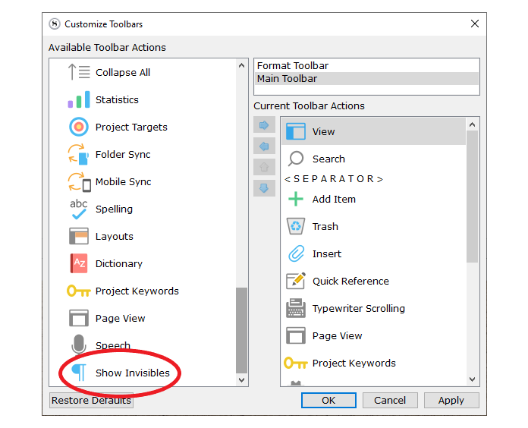Viewport: 528px width, 428px height.
Task: Click the Restore Defaults button
Action: [x=91, y=400]
